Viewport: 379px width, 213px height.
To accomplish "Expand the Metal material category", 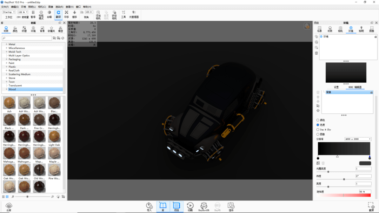I will tap(7, 44).
